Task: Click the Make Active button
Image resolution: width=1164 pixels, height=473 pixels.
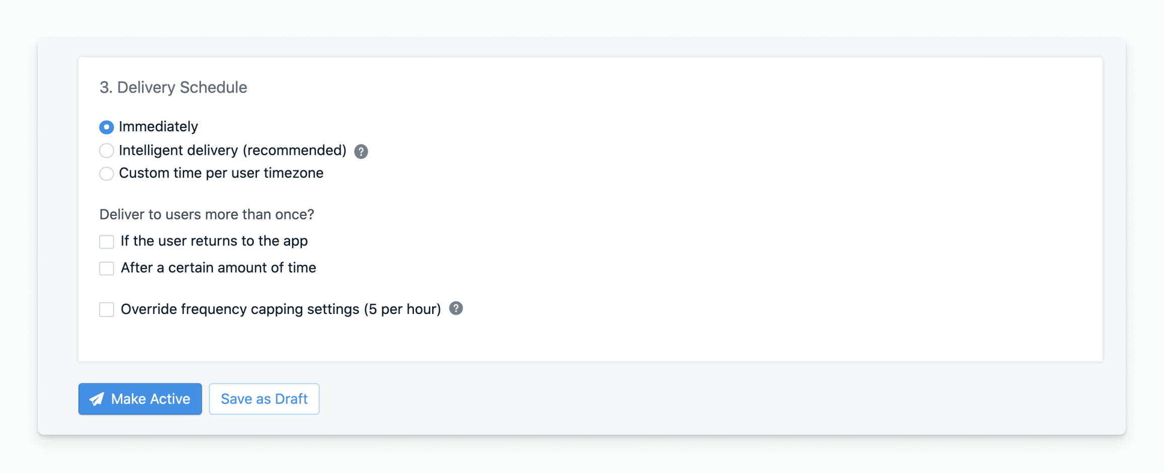Action: click(140, 399)
